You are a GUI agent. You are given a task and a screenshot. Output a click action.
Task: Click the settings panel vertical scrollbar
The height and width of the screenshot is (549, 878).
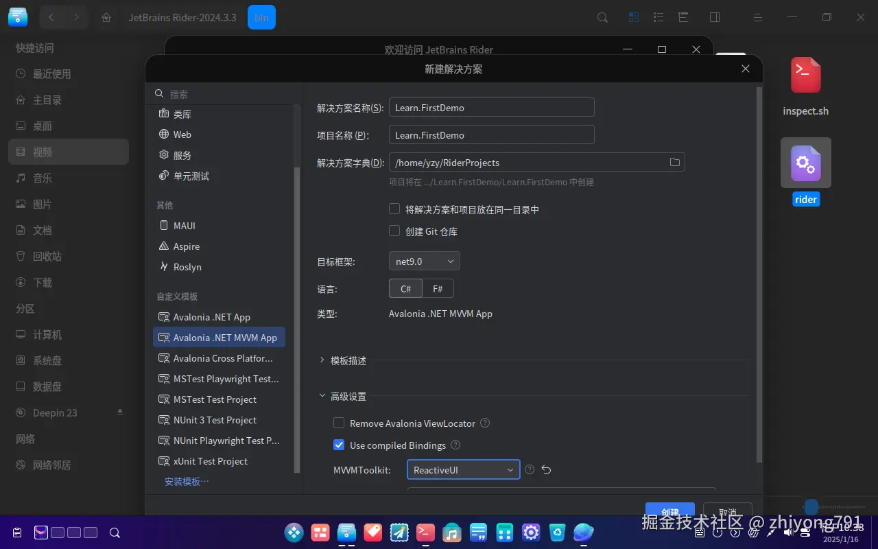tap(759, 274)
